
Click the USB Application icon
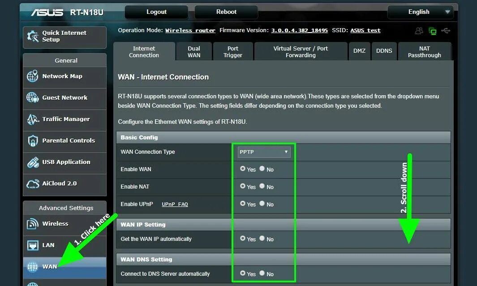click(33, 162)
